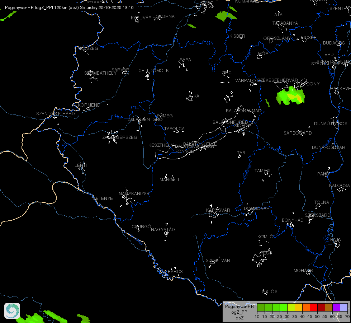Click the TATA city label

[277, 15]
